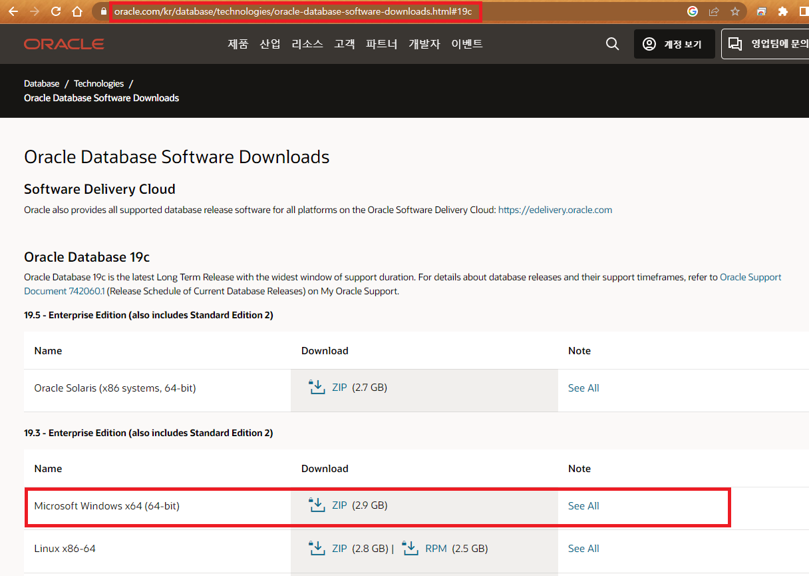Image resolution: width=809 pixels, height=576 pixels.
Task: Open the Technologies breadcrumb link
Action: (98, 83)
